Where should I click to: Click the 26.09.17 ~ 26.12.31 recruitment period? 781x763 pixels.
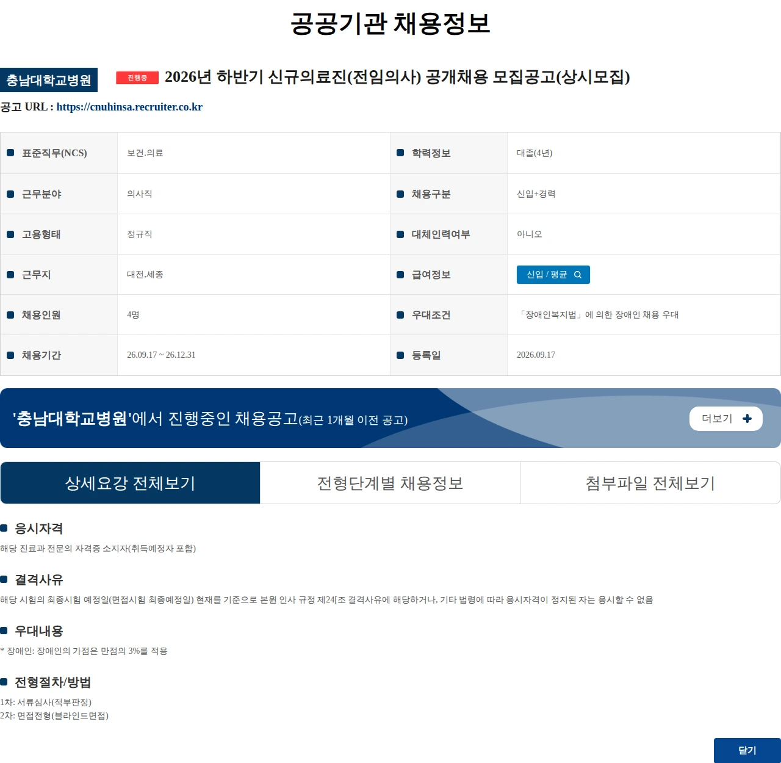(x=161, y=355)
